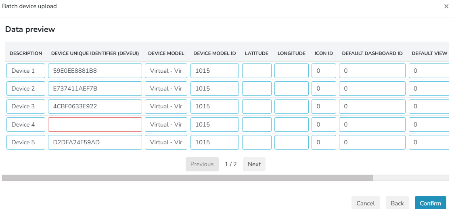Click the Previous page button
The image size is (454, 209).
(x=202, y=164)
